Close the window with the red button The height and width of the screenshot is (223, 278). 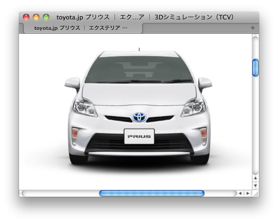coord(26,17)
